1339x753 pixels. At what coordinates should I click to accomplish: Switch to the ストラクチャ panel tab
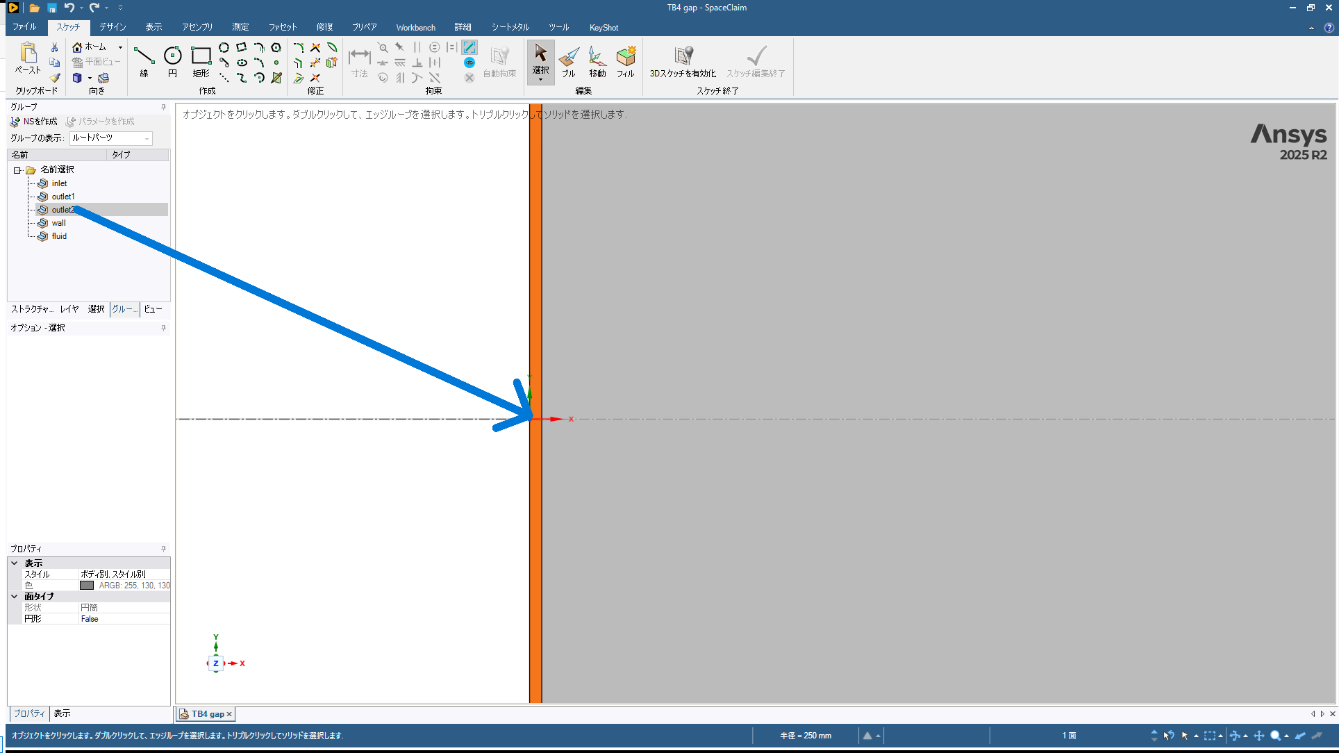pos(32,309)
